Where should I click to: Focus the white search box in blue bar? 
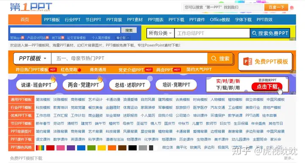[65, 30]
